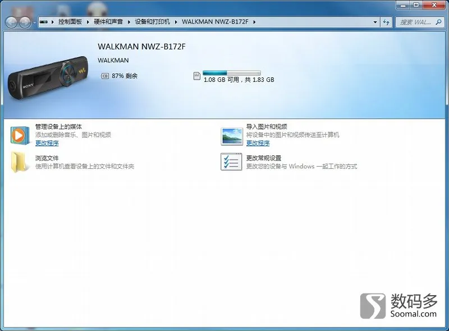The image size is (449, 331).
Task: Open 管理设备上的媒体
Action: (x=59, y=127)
